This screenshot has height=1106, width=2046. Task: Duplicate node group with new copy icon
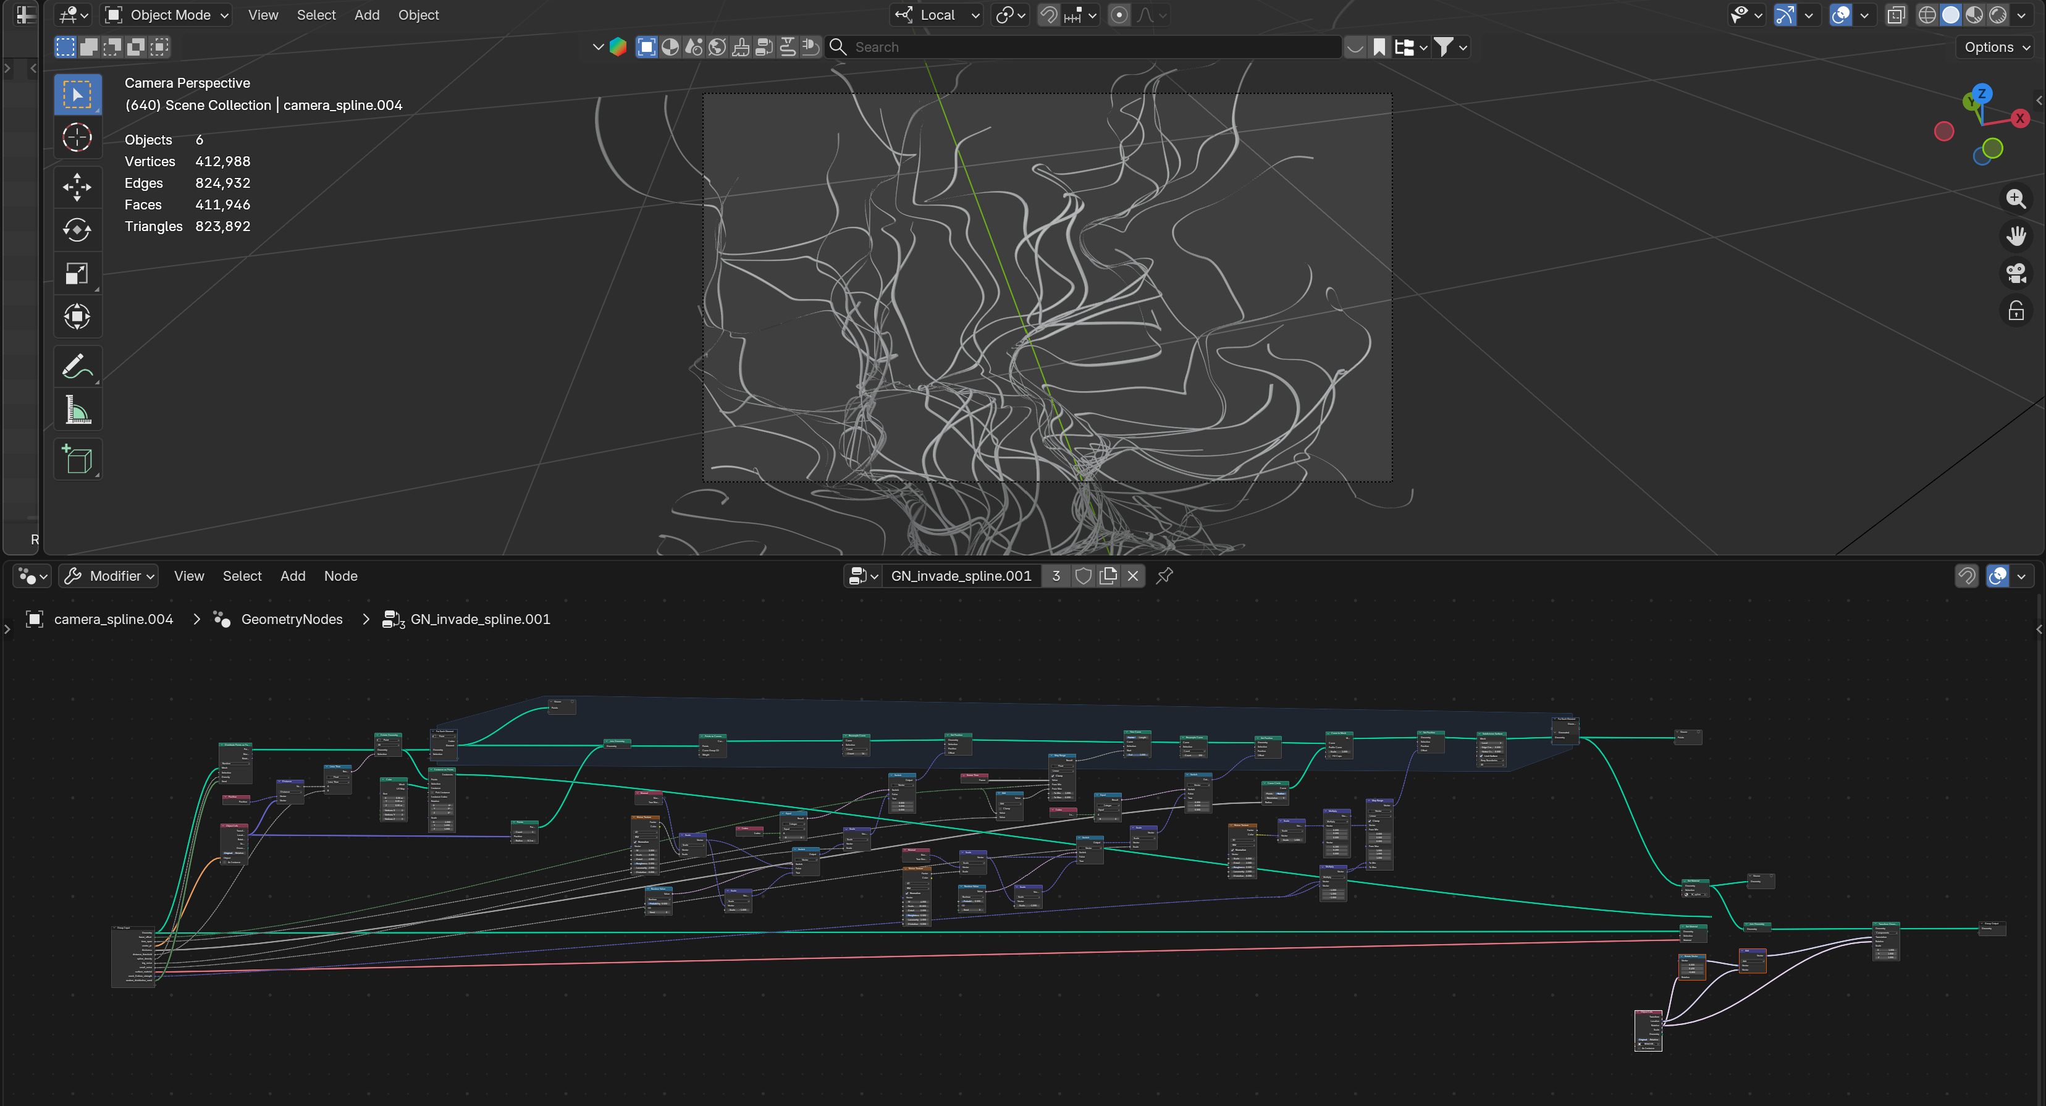pos(1108,575)
